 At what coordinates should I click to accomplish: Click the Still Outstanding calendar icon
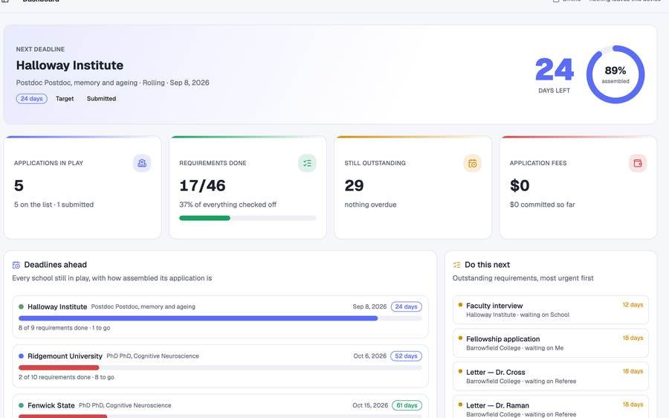[472, 163]
